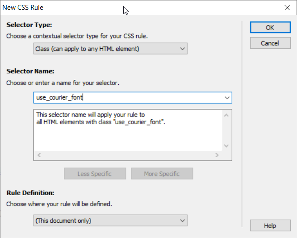Click the description box vertical scrollbar track

pyautogui.click(x=226, y=130)
